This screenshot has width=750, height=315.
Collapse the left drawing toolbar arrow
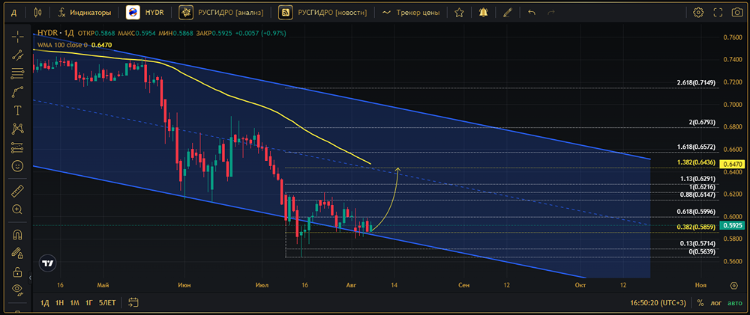click(x=30, y=278)
